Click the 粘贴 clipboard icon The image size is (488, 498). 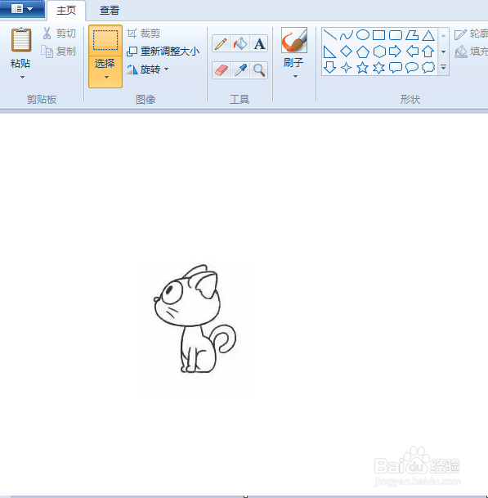coord(21,40)
